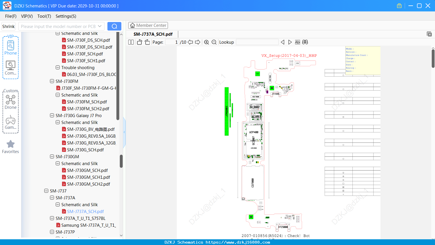Screen dimensions: 435x245
Task: Go to the previous page arrow
Action: click(x=190, y=42)
